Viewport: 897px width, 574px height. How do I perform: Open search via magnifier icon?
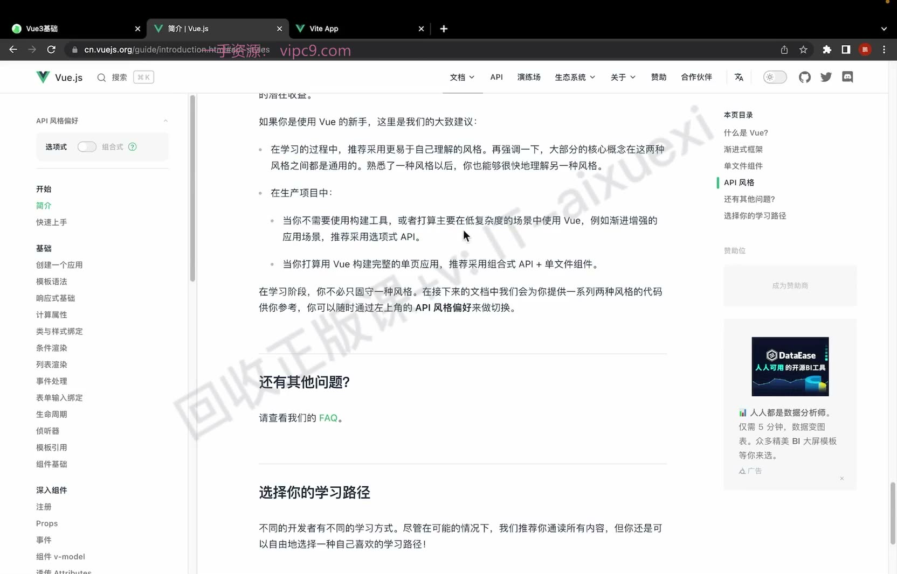(x=101, y=78)
